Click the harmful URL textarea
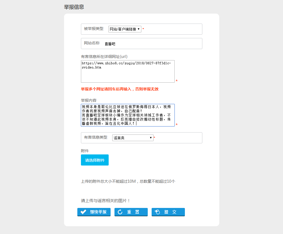Image resolution: width=283 pixels, height=234 pixels. point(128,71)
